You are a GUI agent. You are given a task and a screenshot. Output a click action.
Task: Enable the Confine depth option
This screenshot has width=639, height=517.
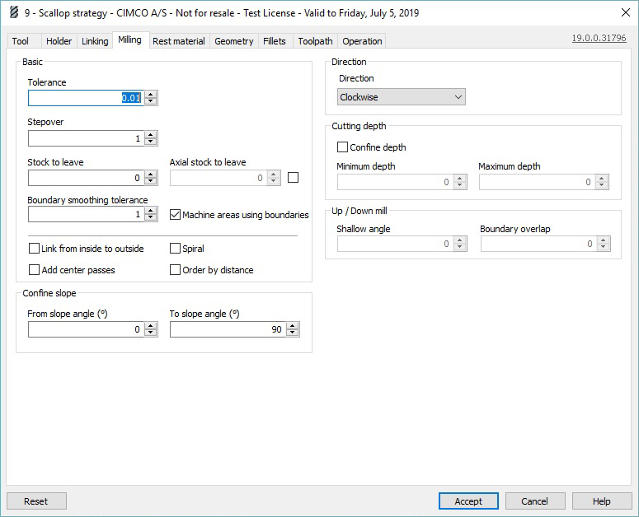tap(342, 147)
